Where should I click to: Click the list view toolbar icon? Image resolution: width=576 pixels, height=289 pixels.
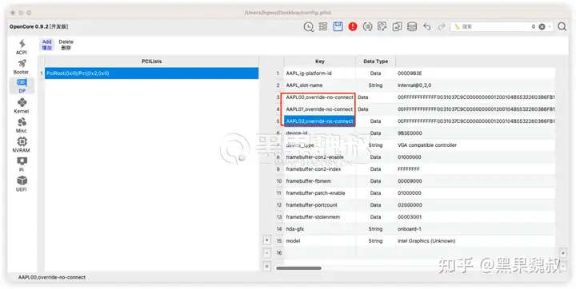click(x=323, y=27)
